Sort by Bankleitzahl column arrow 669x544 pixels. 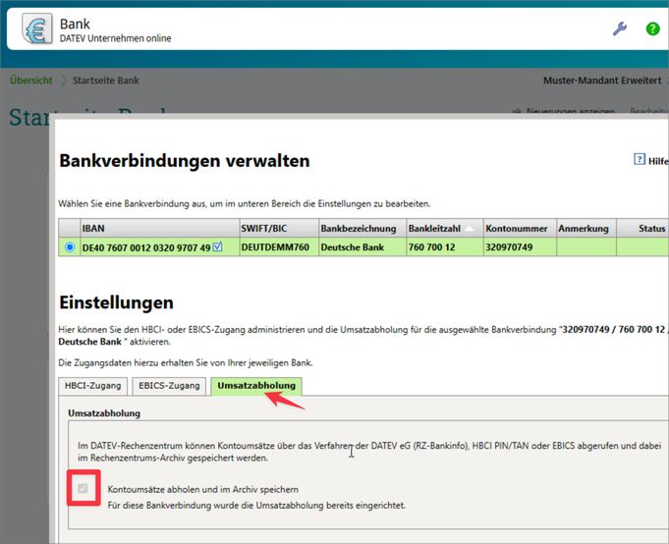point(470,229)
